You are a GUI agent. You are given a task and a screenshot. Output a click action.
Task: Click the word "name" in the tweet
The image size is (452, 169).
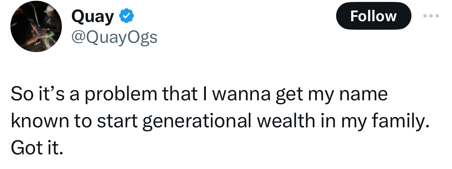[364, 95]
